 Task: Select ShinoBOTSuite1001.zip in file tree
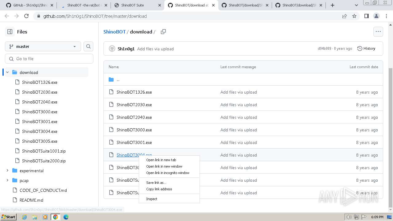click(44, 151)
